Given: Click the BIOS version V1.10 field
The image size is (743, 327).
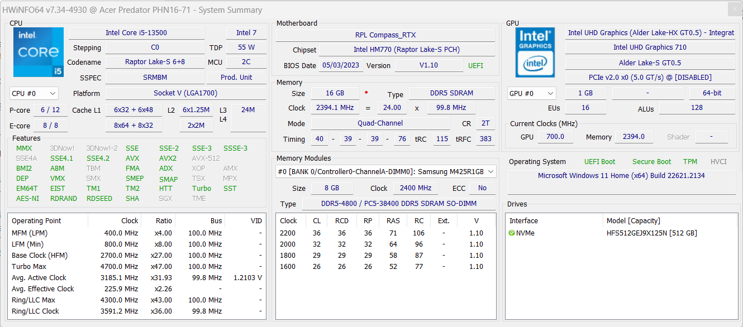Looking at the screenshot, I should (x=428, y=66).
